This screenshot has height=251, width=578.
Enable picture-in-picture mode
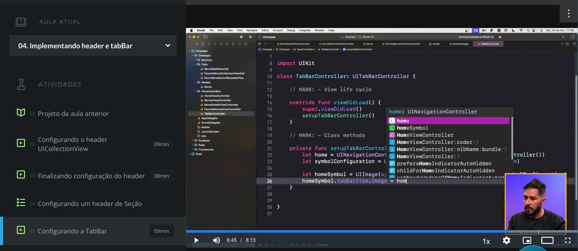click(x=527, y=240)
